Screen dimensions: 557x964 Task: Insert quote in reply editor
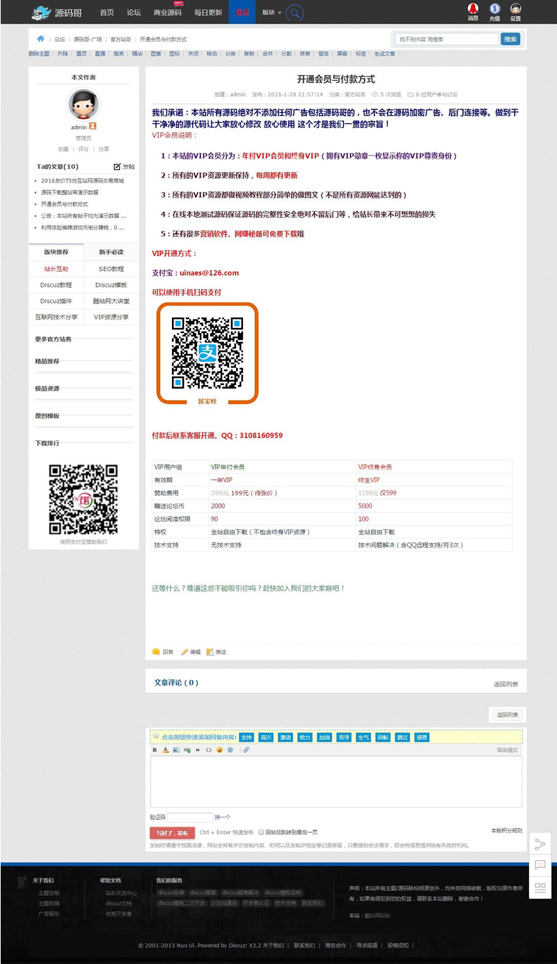(198, 750)
